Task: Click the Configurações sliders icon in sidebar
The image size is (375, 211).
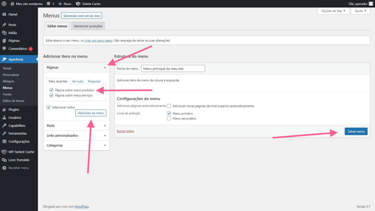Action: 4,141
